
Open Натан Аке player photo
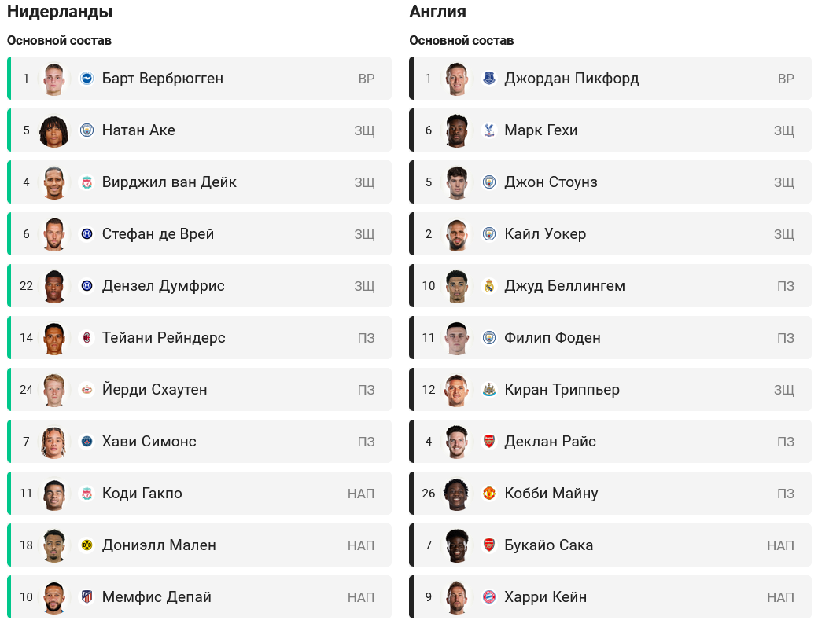tap(53, 130)
